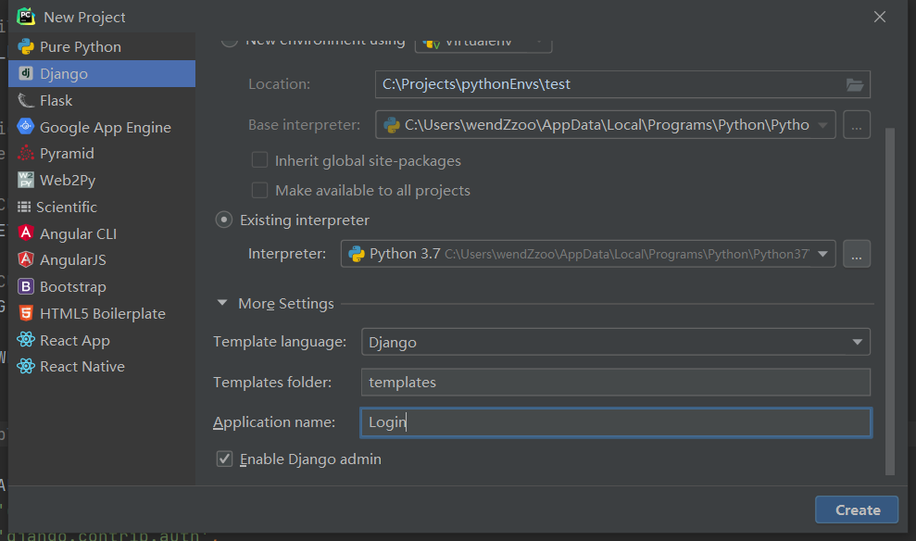Click the Pyramid framework icon
The width and height of the screenshot is (916, 541).
[x=26, y=153]
